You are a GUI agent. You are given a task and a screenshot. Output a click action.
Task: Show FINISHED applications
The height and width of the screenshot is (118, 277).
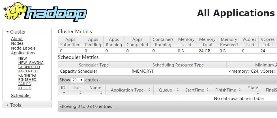(27, 80)
